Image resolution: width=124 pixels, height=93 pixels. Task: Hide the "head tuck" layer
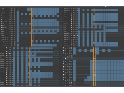point(10,28)
